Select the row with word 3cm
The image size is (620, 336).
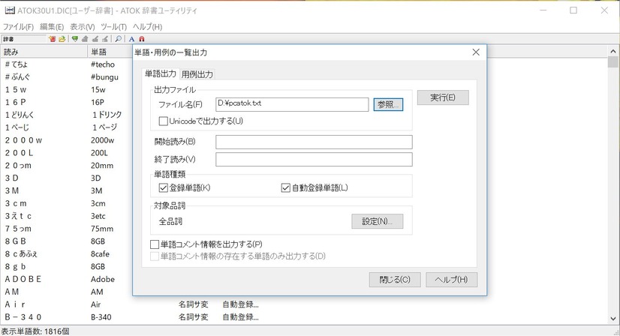pyautogui.click(x=66, y=203)
